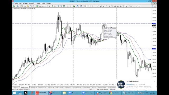Select the GOLD,Weekly chart tab

click(25, 87)
